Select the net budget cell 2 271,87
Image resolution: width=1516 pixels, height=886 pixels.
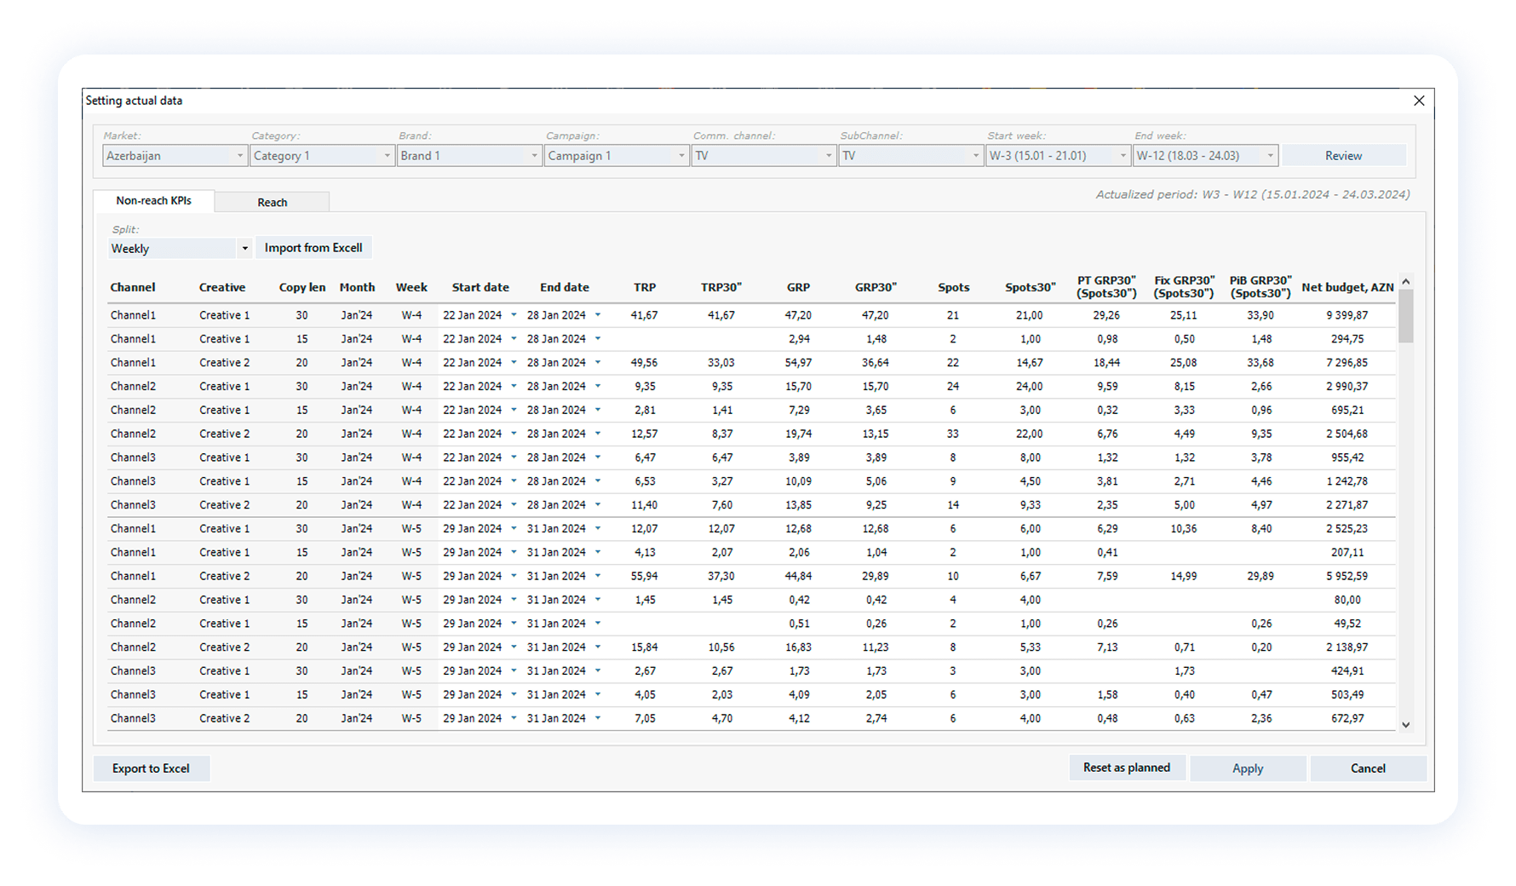(1347, 505)
